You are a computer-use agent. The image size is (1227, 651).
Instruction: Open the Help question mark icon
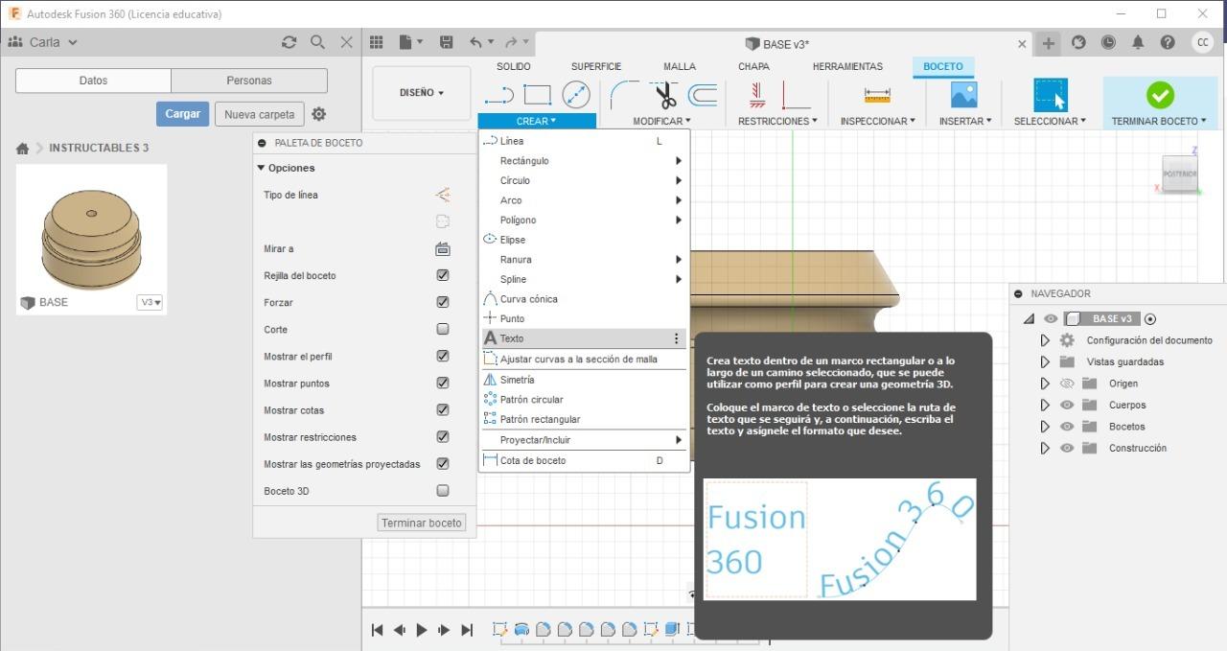1168,42
